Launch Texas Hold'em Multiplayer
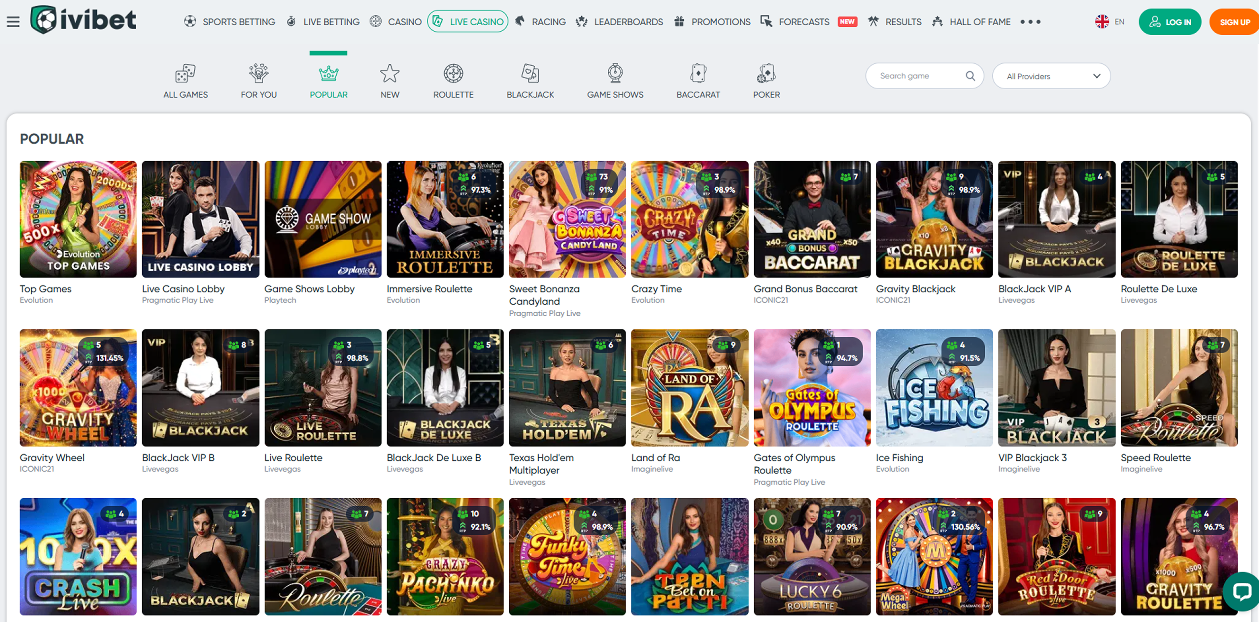Screen dimensions: 1259x622 point(567,388)
